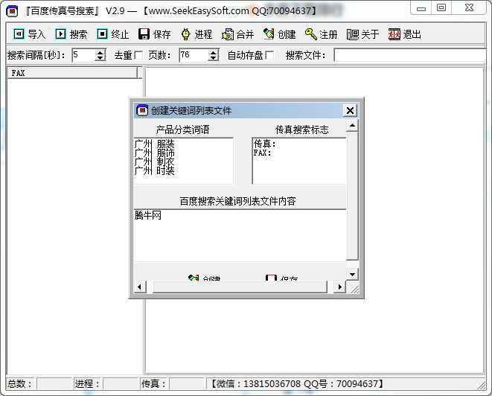Select the 广州 服装 line in category list

(x=154, y=144)
